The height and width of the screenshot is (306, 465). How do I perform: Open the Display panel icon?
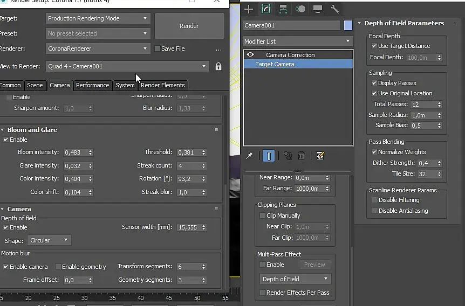318,9
